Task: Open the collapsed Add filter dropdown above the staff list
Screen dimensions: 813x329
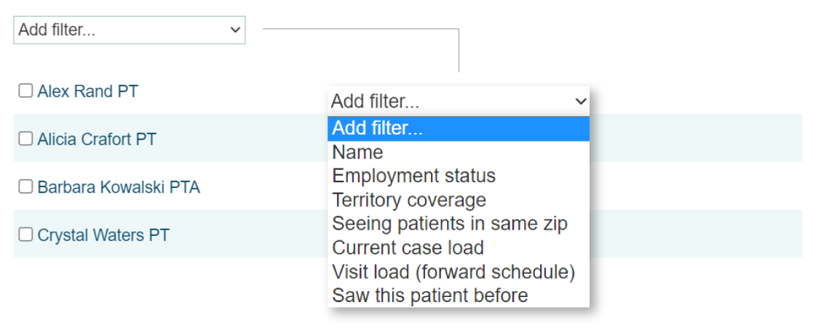Action: click(129, 30)
